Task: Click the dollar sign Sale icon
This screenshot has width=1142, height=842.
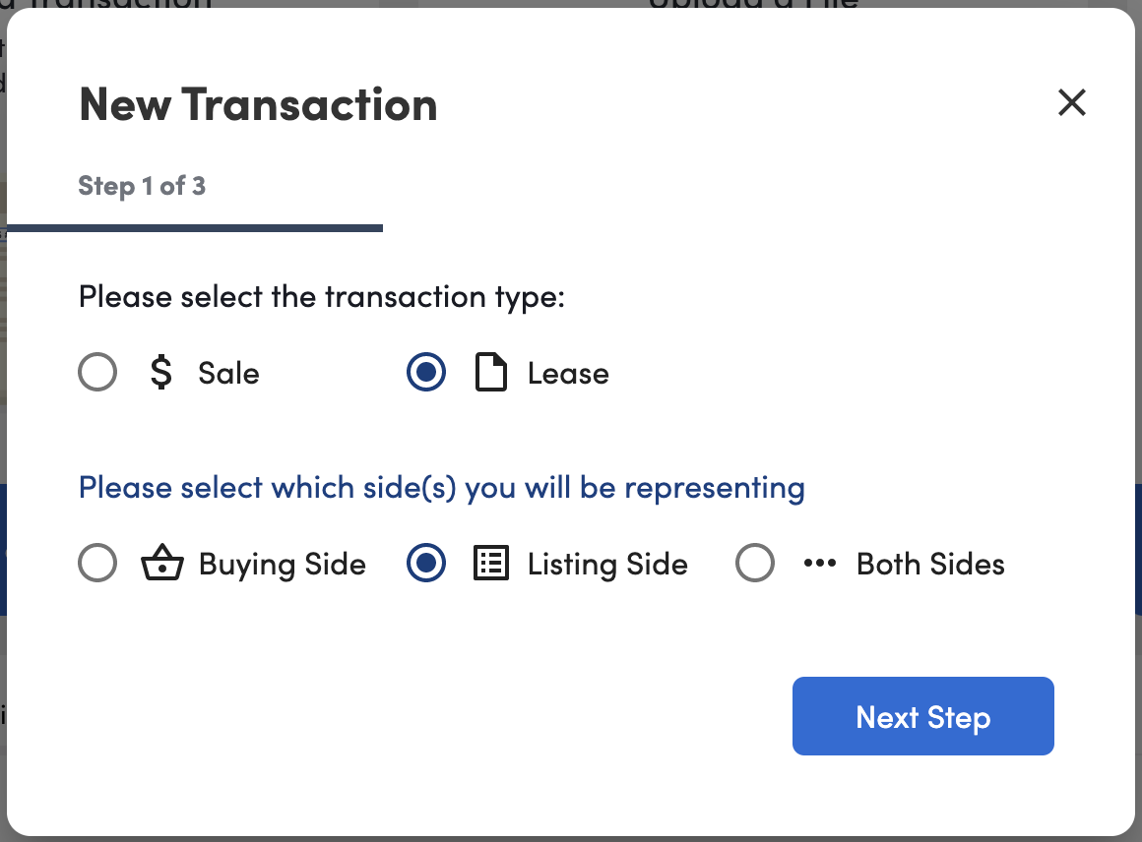Action: (x=160, y=372)
